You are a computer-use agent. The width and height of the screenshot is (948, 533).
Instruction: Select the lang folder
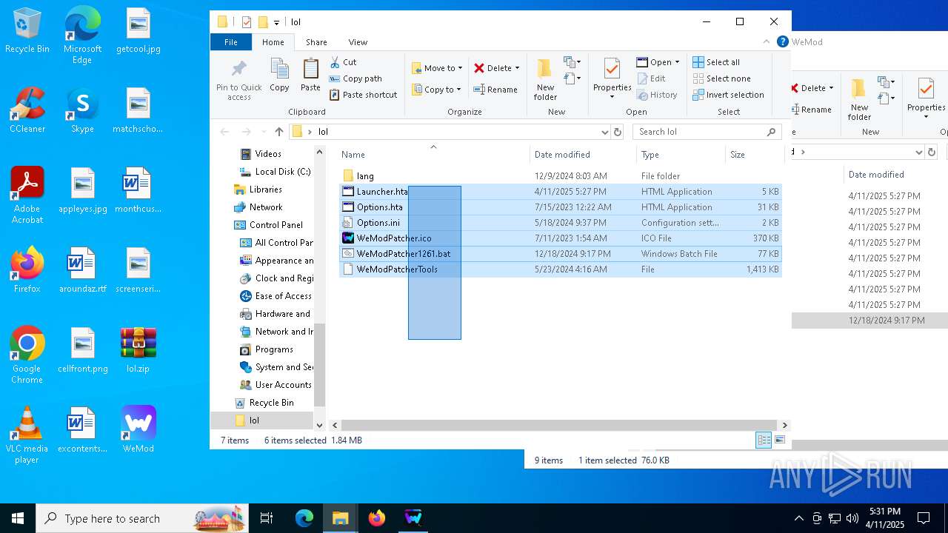[x=561, y=176]
